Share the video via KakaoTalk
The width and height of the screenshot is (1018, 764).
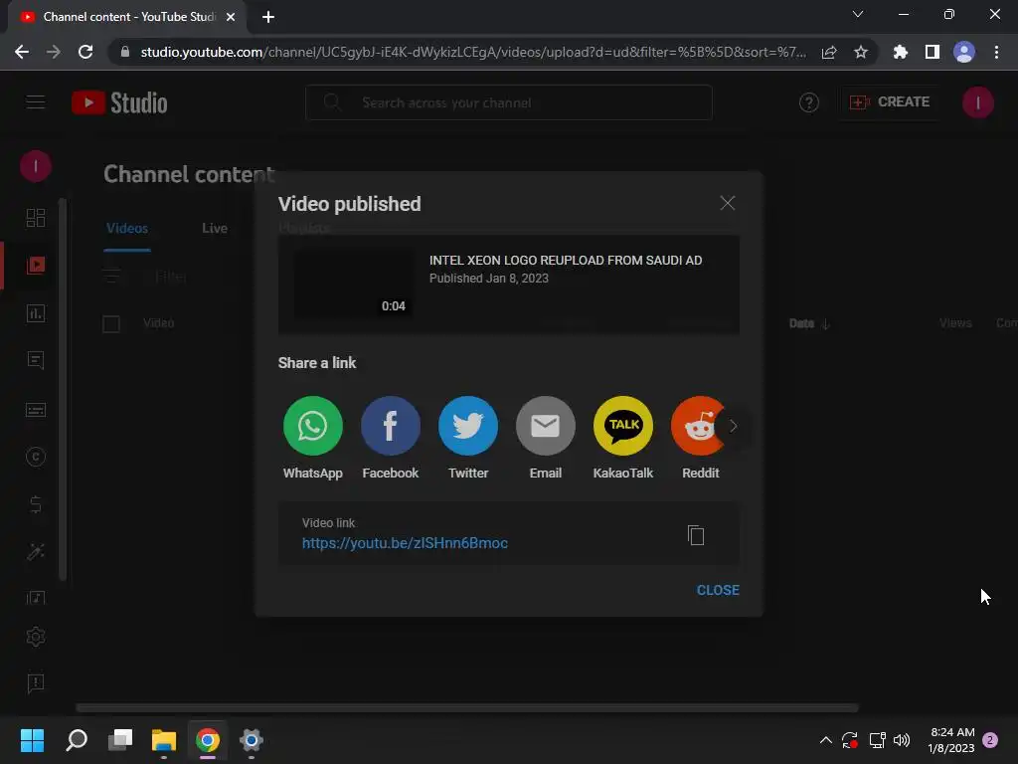click(x=623, y=426)
